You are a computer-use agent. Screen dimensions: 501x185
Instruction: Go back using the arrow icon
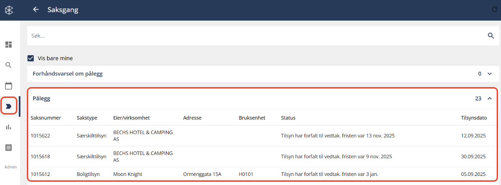[36, 10]
